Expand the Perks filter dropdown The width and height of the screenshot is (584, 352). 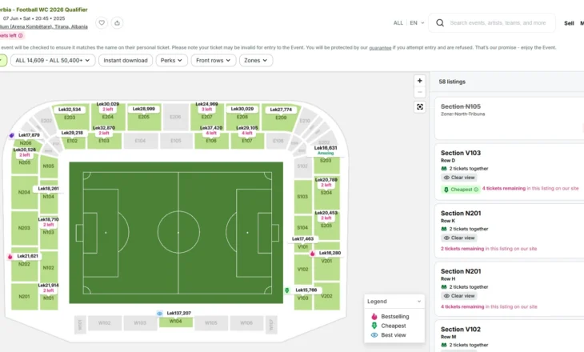(x=171, y=60)
